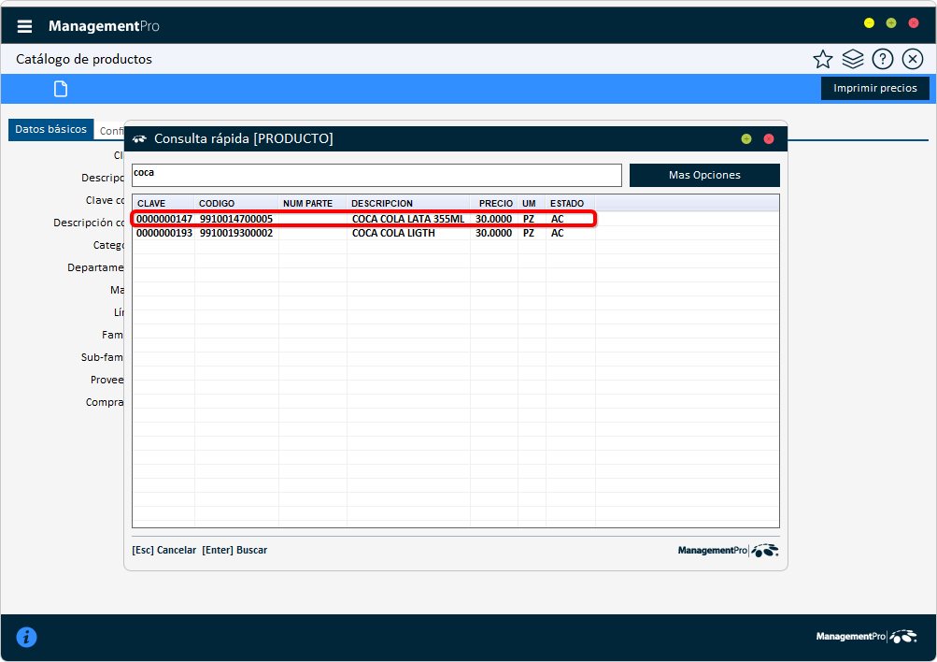
Task: Click the favorites star icon
Action: (822, 60)
